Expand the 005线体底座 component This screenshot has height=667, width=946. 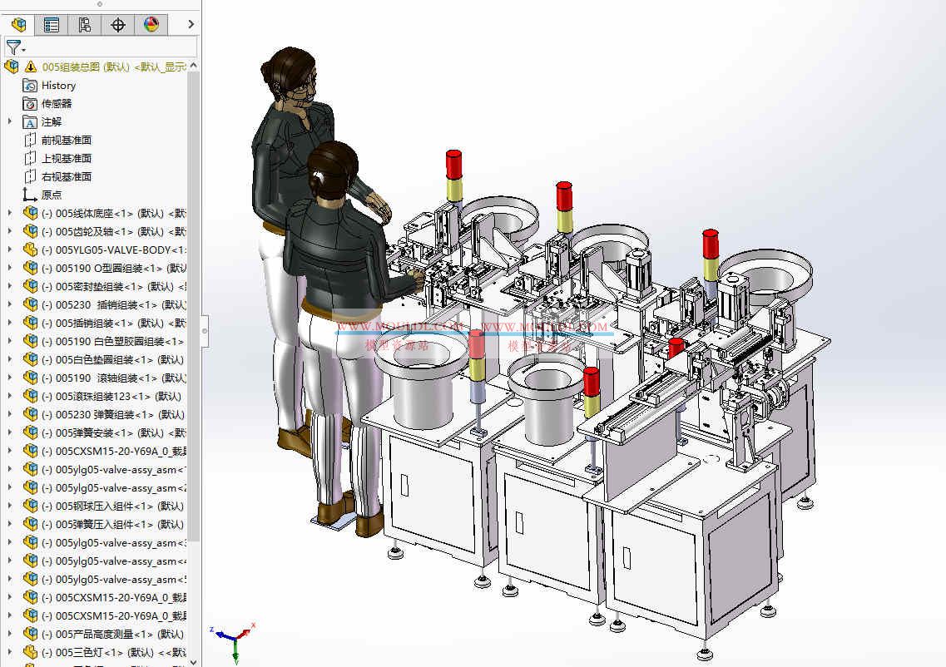10,213
